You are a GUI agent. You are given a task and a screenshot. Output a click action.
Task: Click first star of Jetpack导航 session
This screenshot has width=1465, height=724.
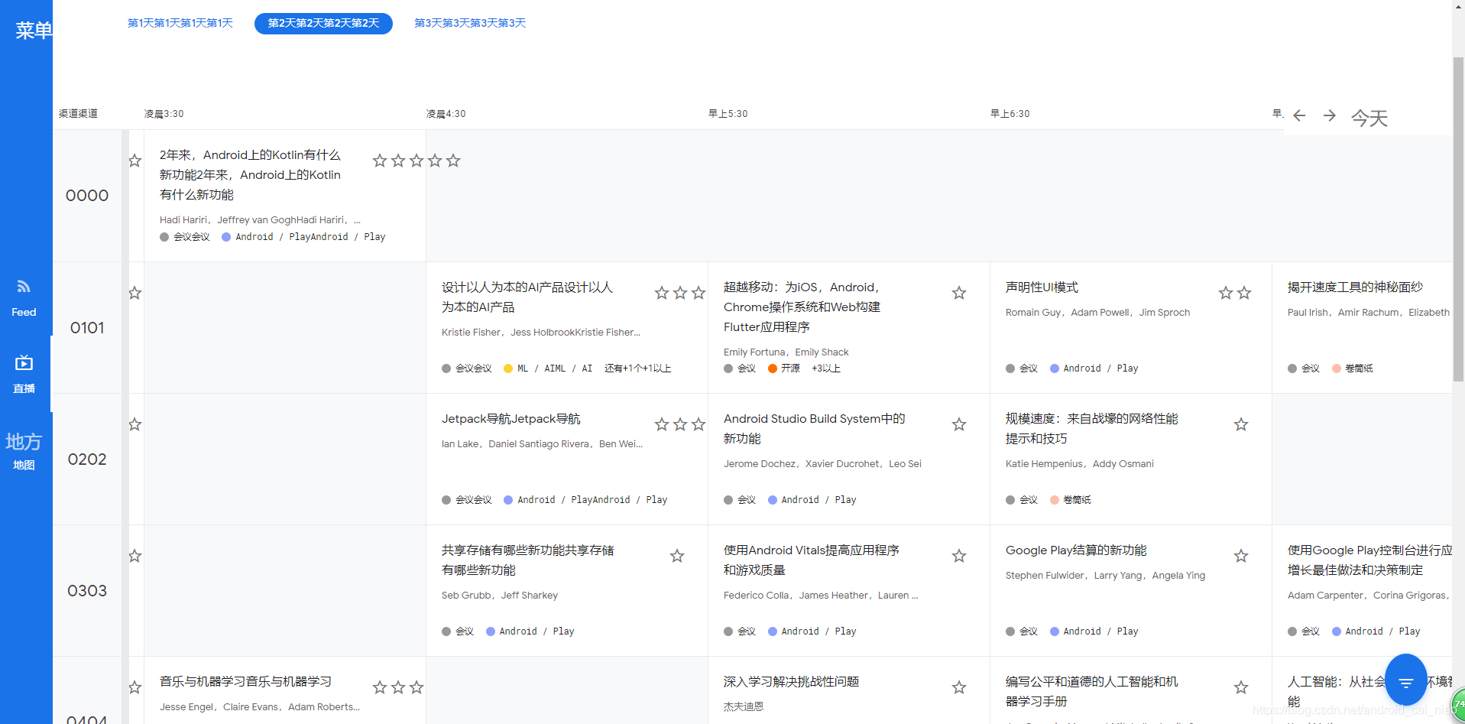tap(662, 424)
